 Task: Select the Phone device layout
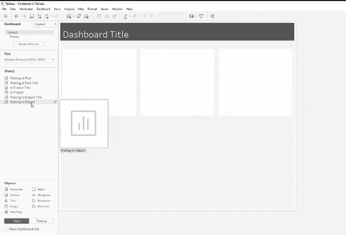tap(14, 37)
